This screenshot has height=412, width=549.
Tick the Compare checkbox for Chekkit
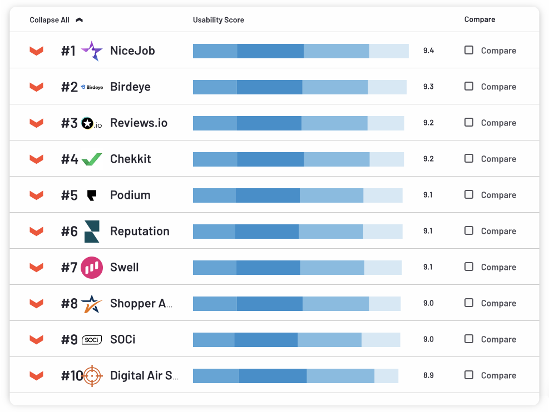click(x=469, y=158)
